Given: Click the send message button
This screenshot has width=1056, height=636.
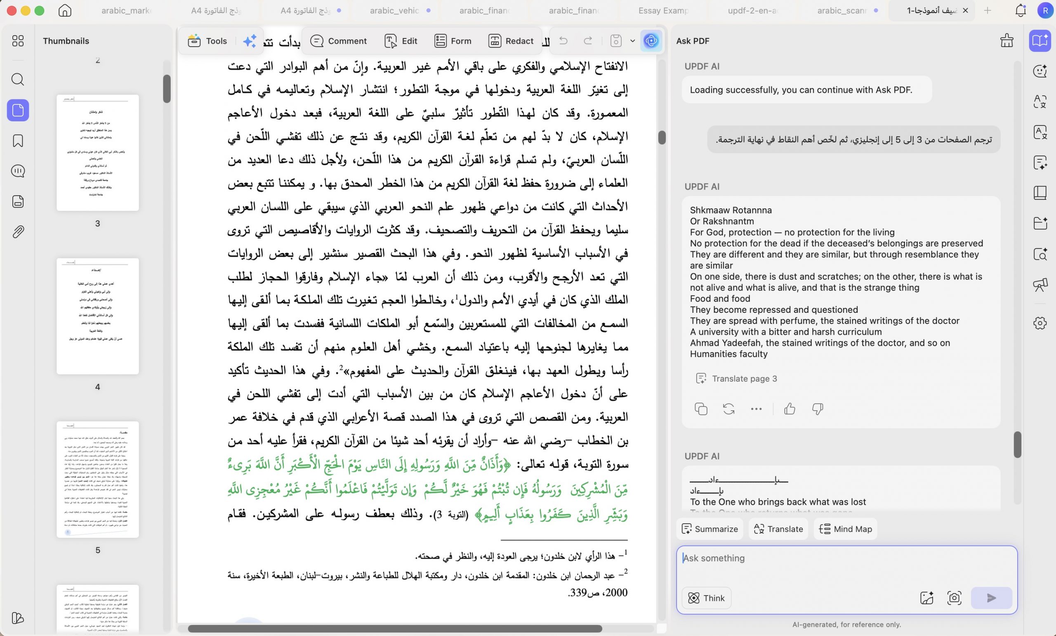Looking at the screenshot, I should point(991,598).
